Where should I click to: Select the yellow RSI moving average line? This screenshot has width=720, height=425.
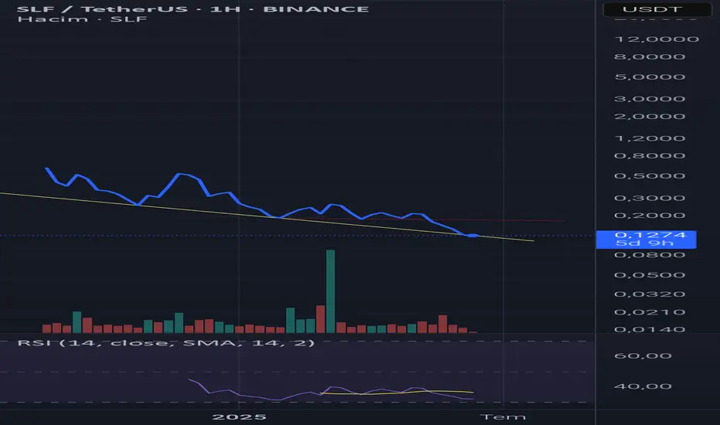[398, 393]
